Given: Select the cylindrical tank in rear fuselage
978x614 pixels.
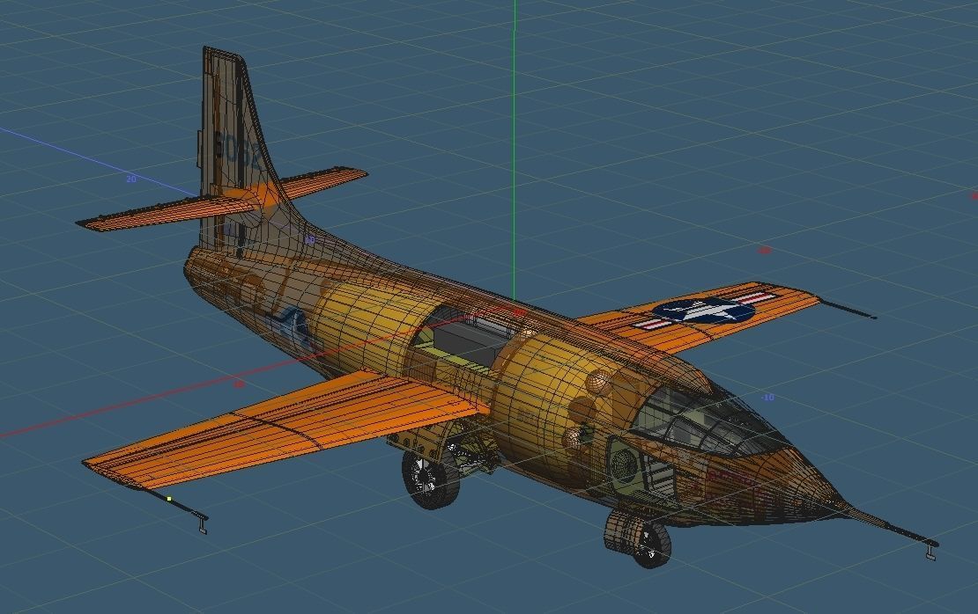Looking at the screenshot, I should click(x=374, y=325).
